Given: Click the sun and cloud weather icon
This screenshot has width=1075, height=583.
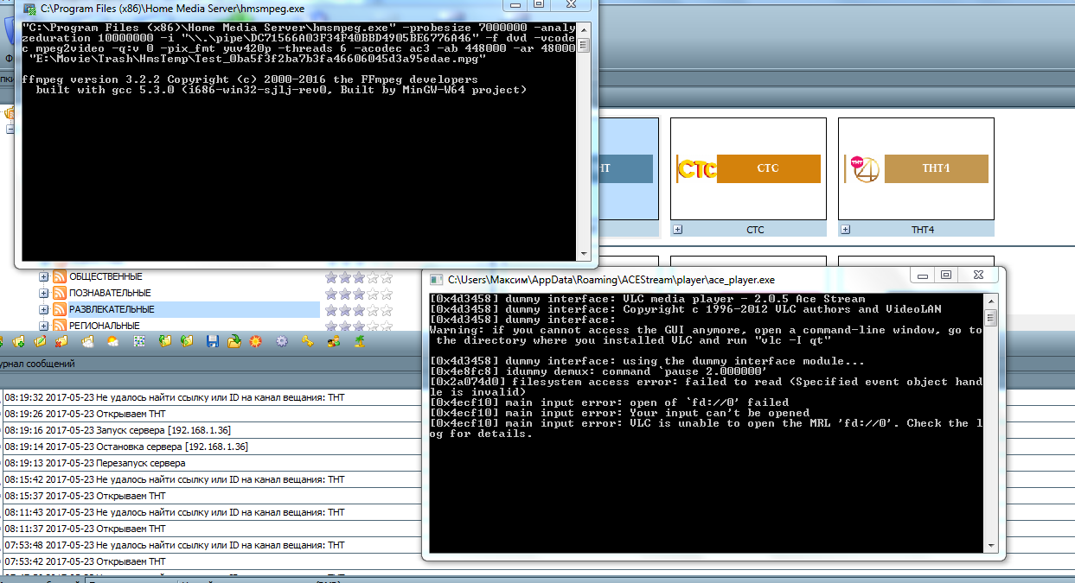Looking at the screenshot, I should point(112,342).
